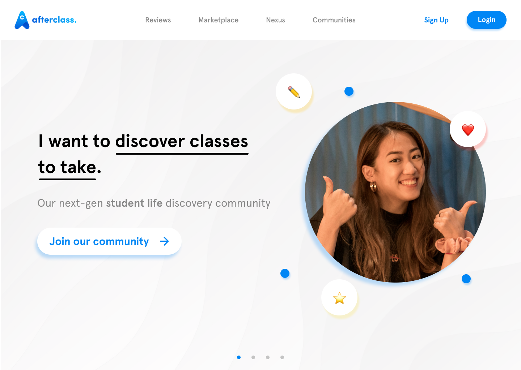Screen dimensions: 521x370
Task: Click the blue dot near the pencil bubble
Action: [x=349, y=91]
